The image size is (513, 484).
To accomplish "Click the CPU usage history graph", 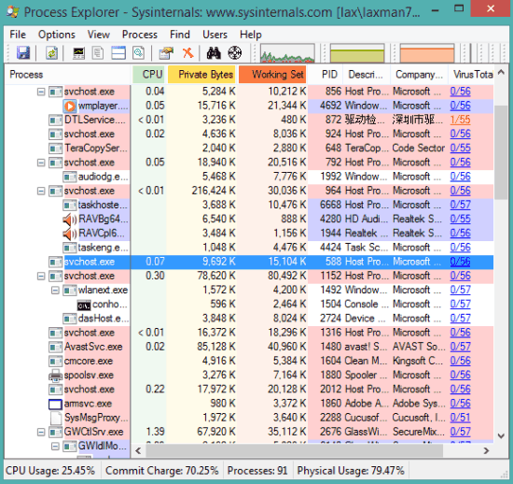I will (287, 52).
